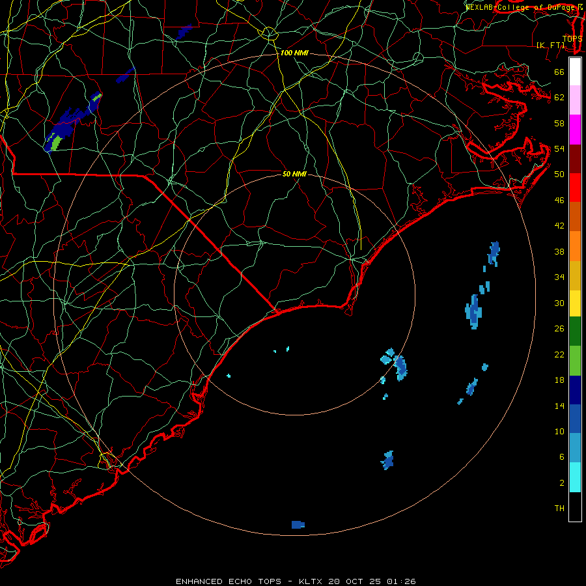Click the dark maroon legend swatch
The width and height of the screenshot is (586, 586).
click(x=575, y=158)
